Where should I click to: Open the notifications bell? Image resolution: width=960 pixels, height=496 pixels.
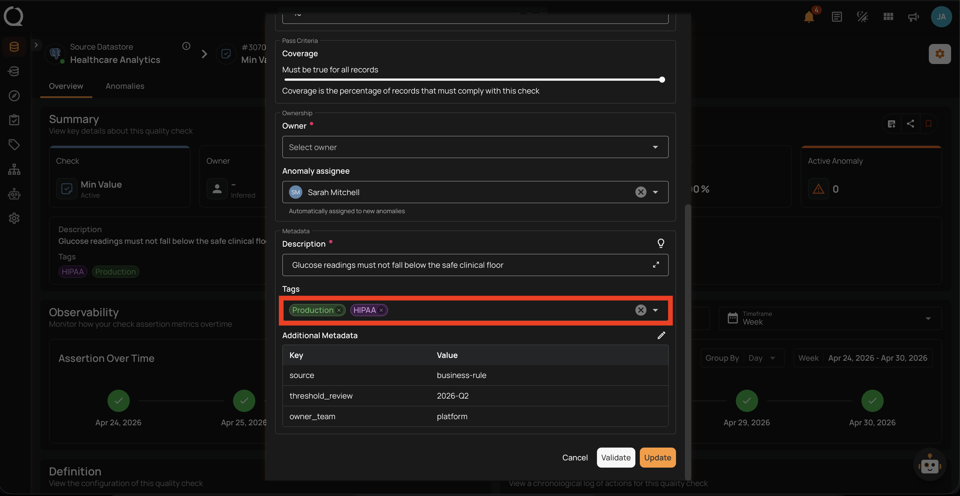[809, 17]
